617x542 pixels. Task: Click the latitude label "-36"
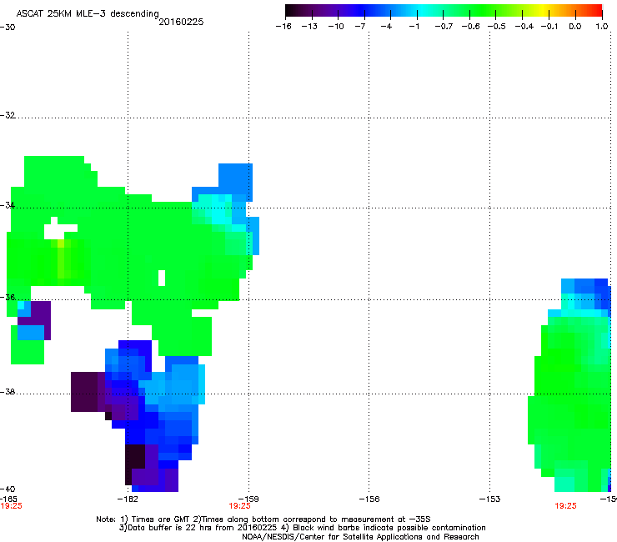point(8,297)
